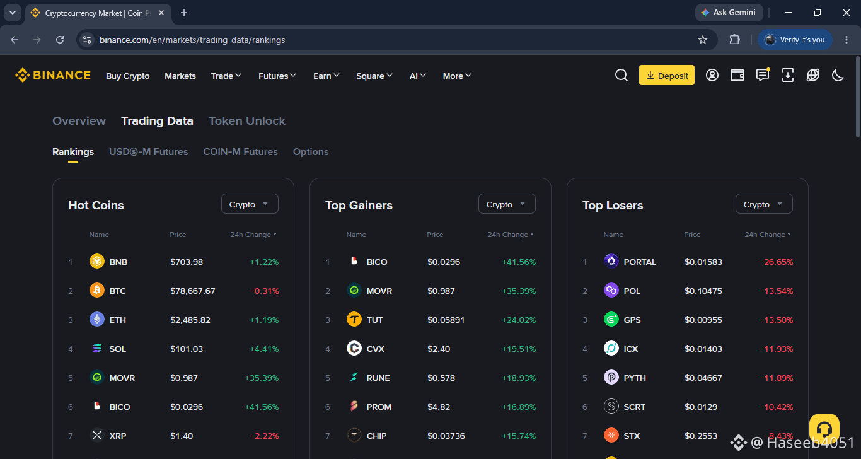Viewport: 861px width, 459px height.
Task: Expand the Earn menu
Action: tap(326, 76)
